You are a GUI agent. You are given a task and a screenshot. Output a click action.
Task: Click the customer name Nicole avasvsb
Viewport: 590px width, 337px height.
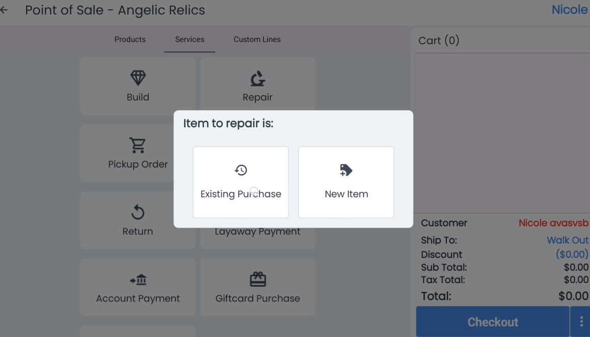click(x=553, y=223)
